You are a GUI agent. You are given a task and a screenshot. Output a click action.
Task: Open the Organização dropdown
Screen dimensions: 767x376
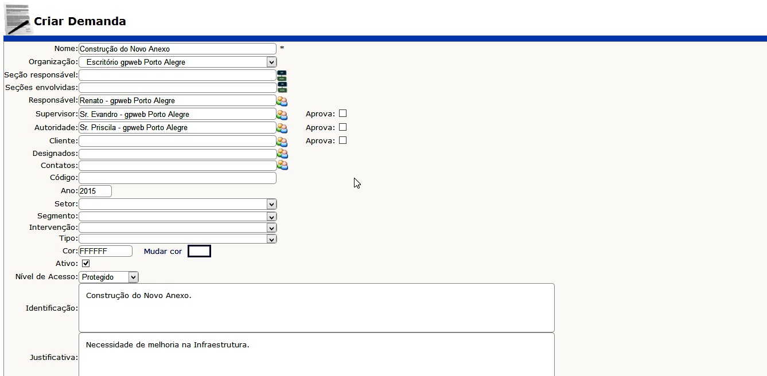click(x=177, y=62)
